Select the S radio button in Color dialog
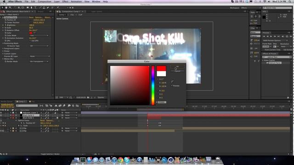The height and width of the screenshot is (165, 294). [x=158, y=82]
